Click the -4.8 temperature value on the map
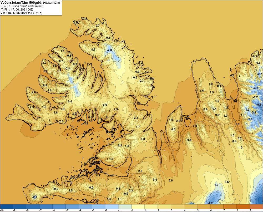This screenshot has height=212, width=263. 259,105
